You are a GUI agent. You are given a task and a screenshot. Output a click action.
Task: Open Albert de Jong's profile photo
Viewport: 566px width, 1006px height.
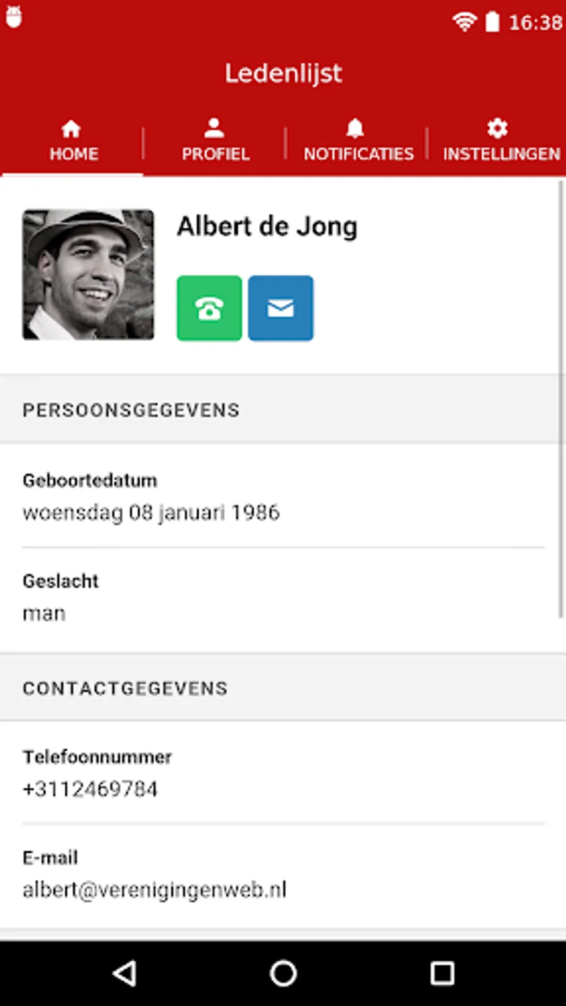[x=88, y=275]
